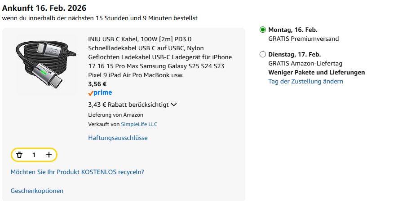Open Geschenkoptionen
This screenshot has width=398, height=201.
(x=37, y=191)
